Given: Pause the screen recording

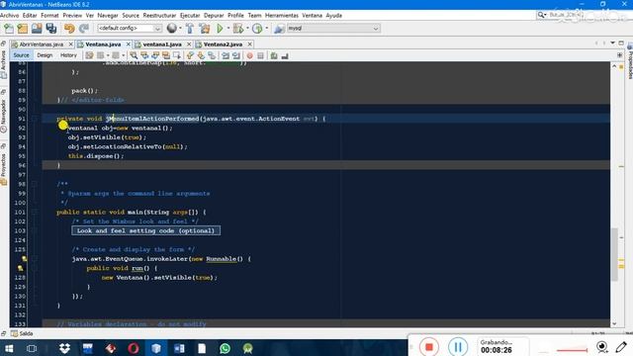Looking at the screenshot, I should [458, 347].
